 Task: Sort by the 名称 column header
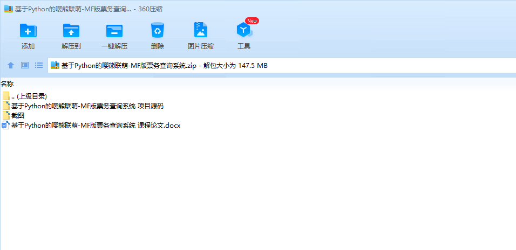[7, 84]
